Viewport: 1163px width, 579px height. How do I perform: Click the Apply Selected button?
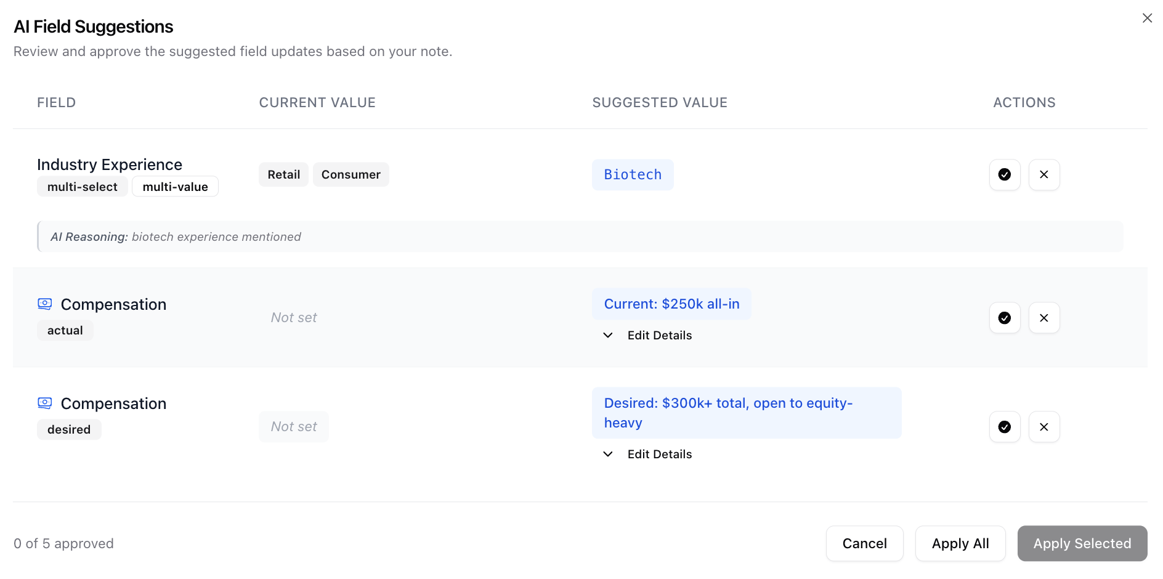[x=1082, y=543]
